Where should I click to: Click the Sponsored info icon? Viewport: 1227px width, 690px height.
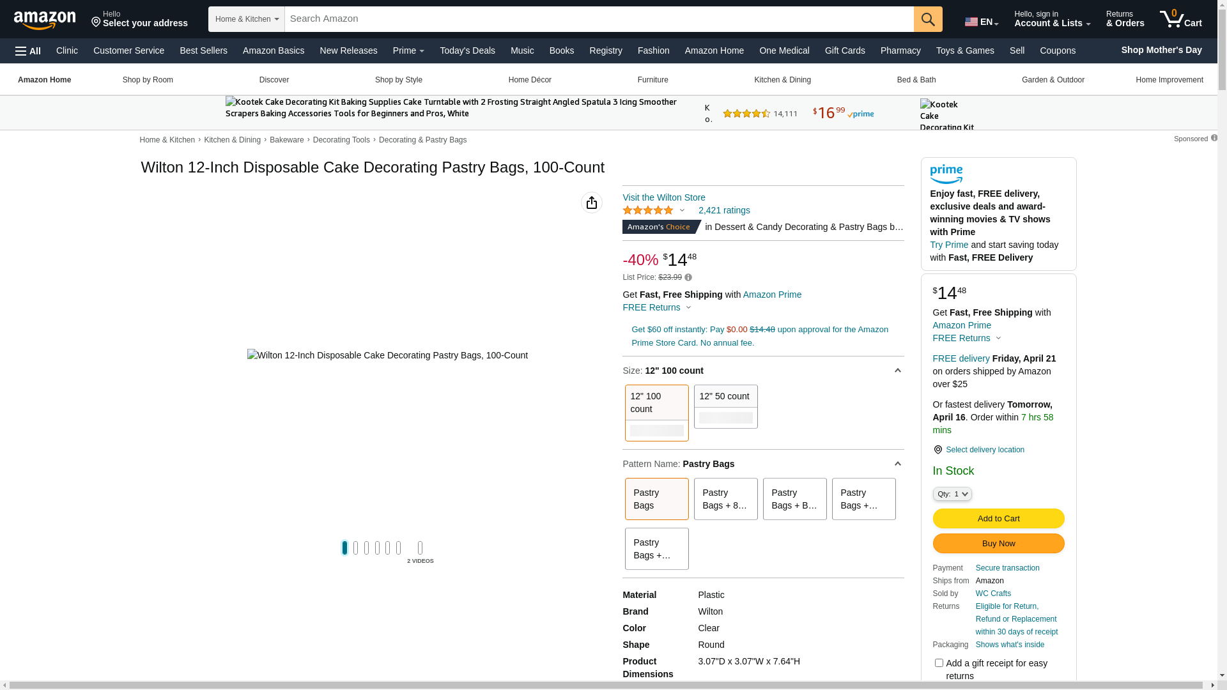click(1214, 138)
